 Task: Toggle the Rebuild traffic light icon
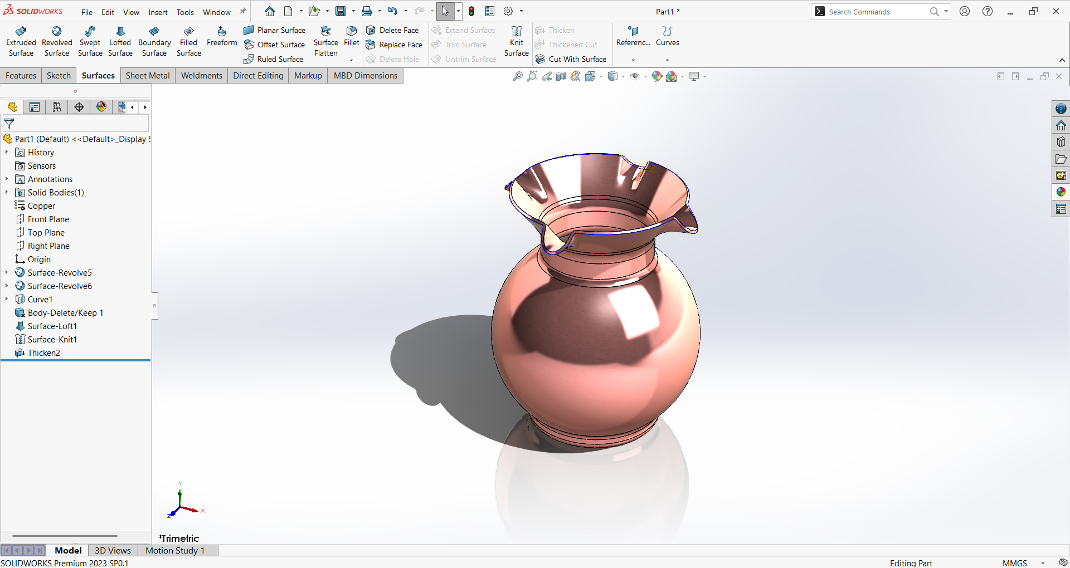471,11
